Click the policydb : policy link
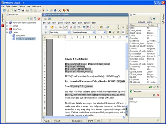The height and width of the screenshot is (124, 166). click(145, 22)
